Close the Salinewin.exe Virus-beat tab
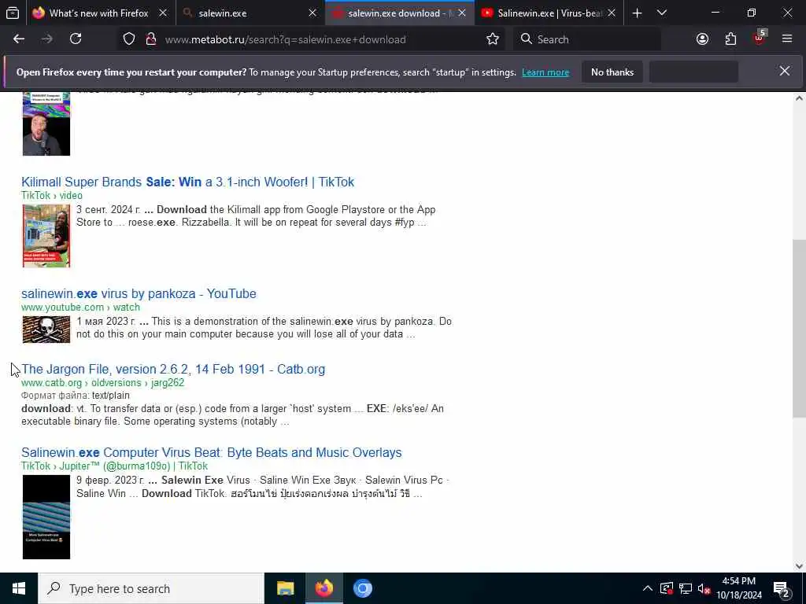The width and height of the screenshot is (806, 604). 612,13
